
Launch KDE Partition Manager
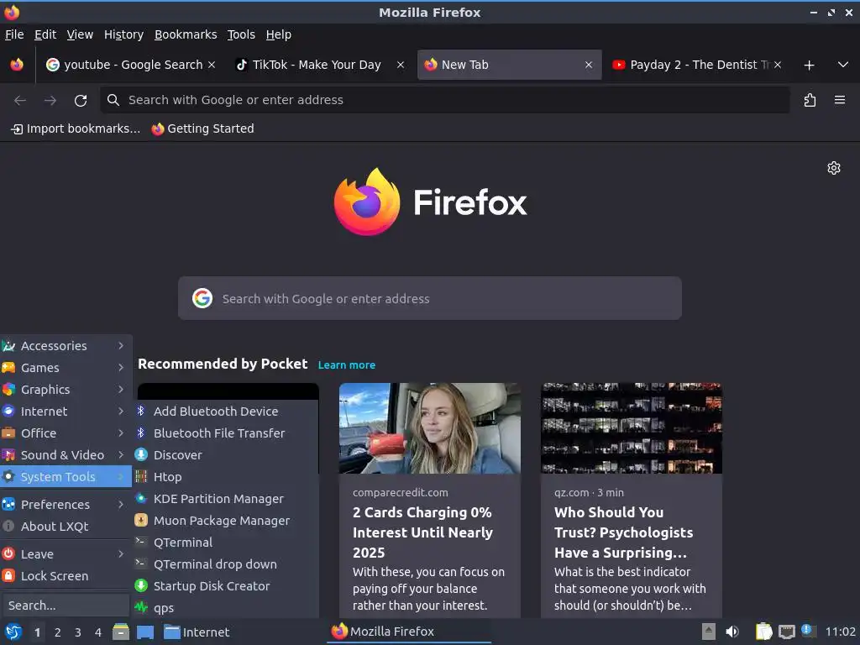[226, 499]
